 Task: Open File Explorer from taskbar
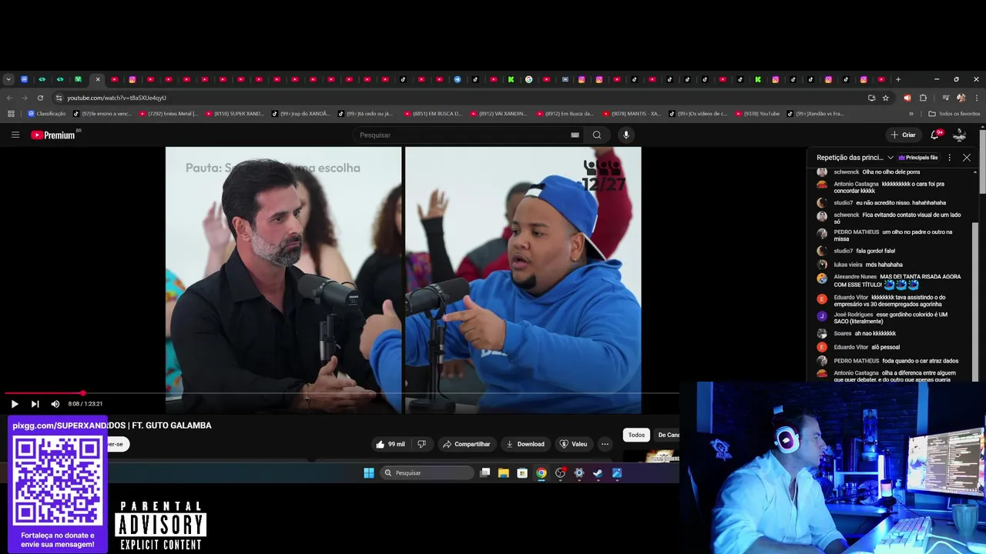[x=504, y=473]
